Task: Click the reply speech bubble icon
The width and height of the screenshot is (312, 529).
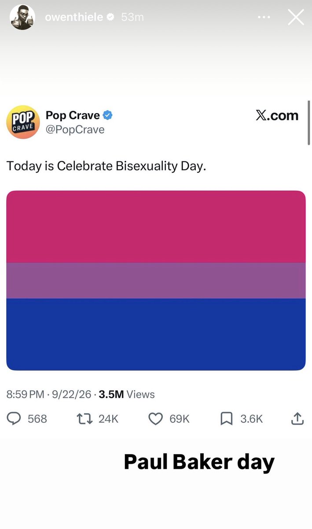Action: 14,418
